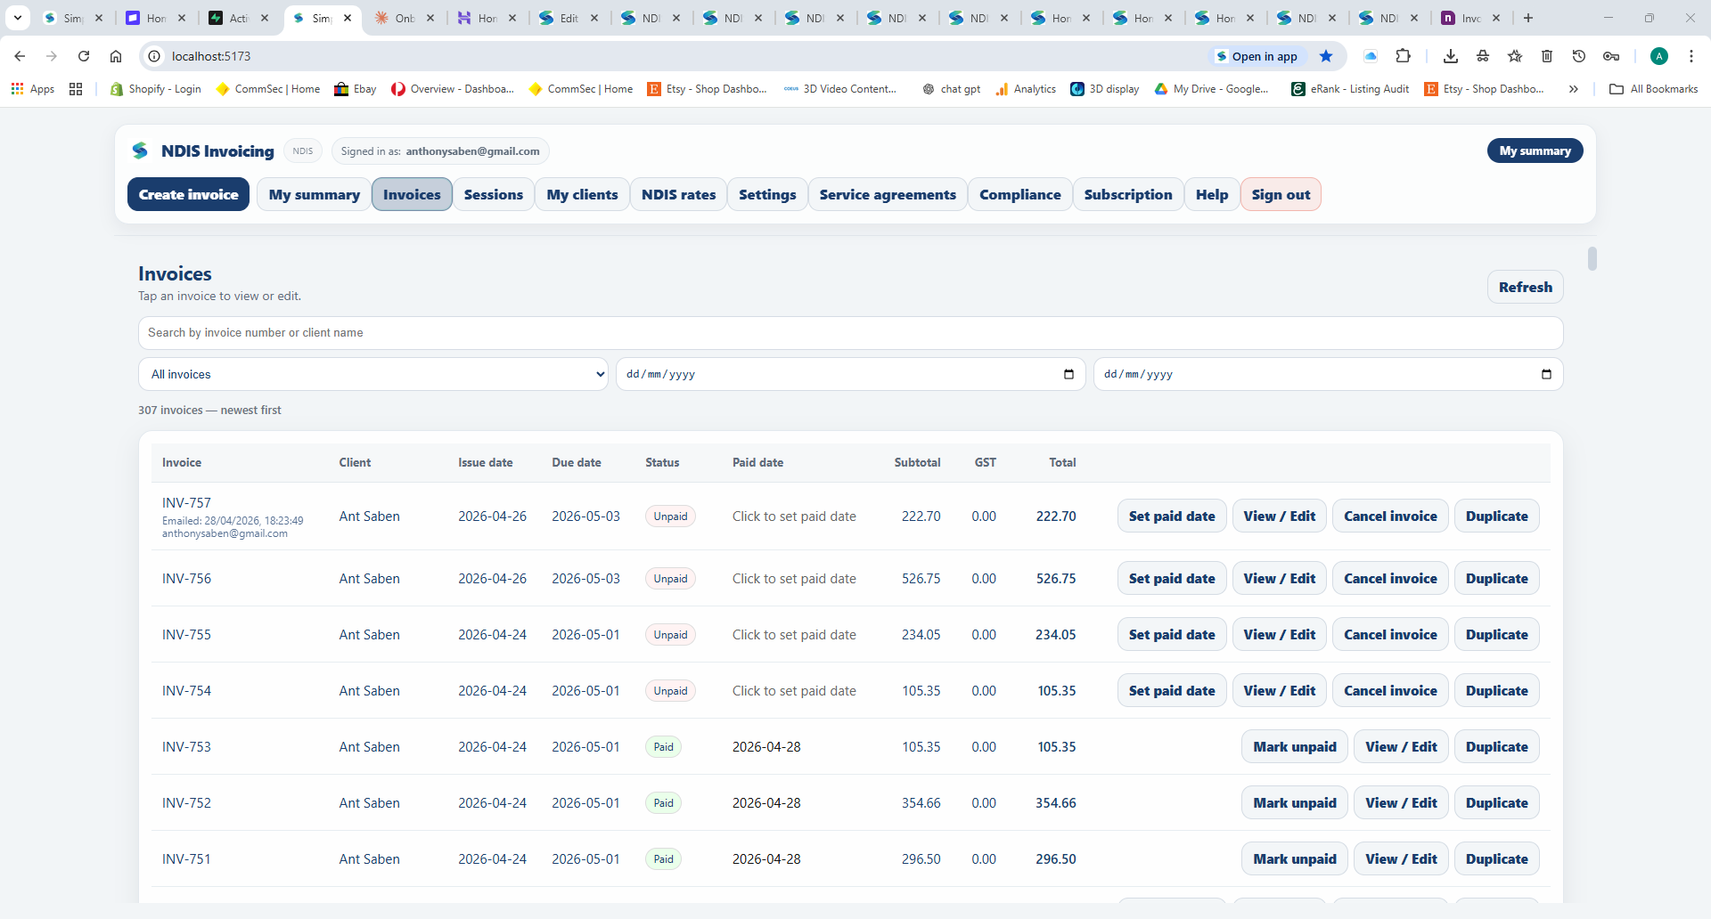
Task: Duplicate invoice INV-755
Action: (1497, 634)
